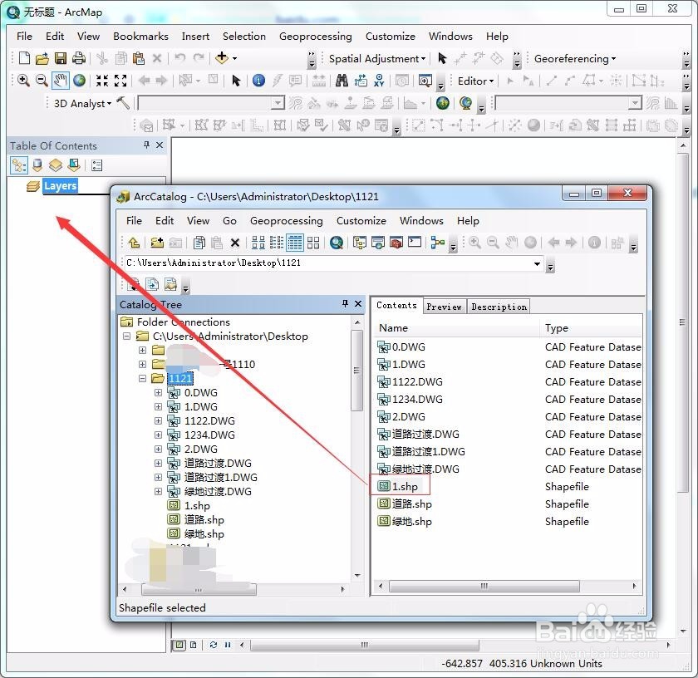Open the Editor dropdown menu
The image size is (698, 678).
475,81
